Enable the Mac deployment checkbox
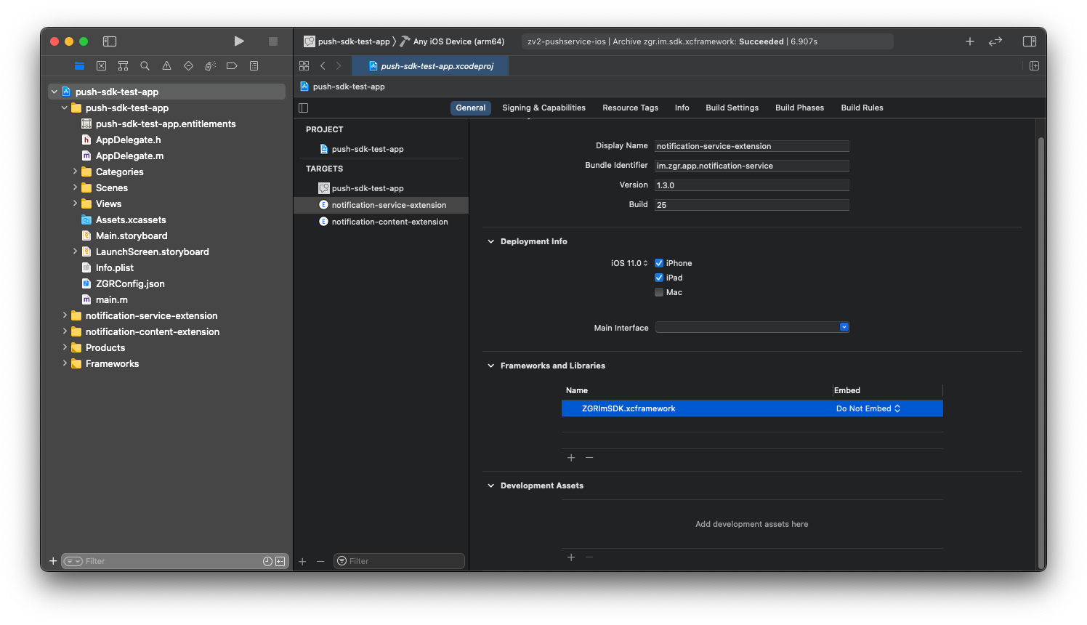The image size is (1087, 625). 659,292
